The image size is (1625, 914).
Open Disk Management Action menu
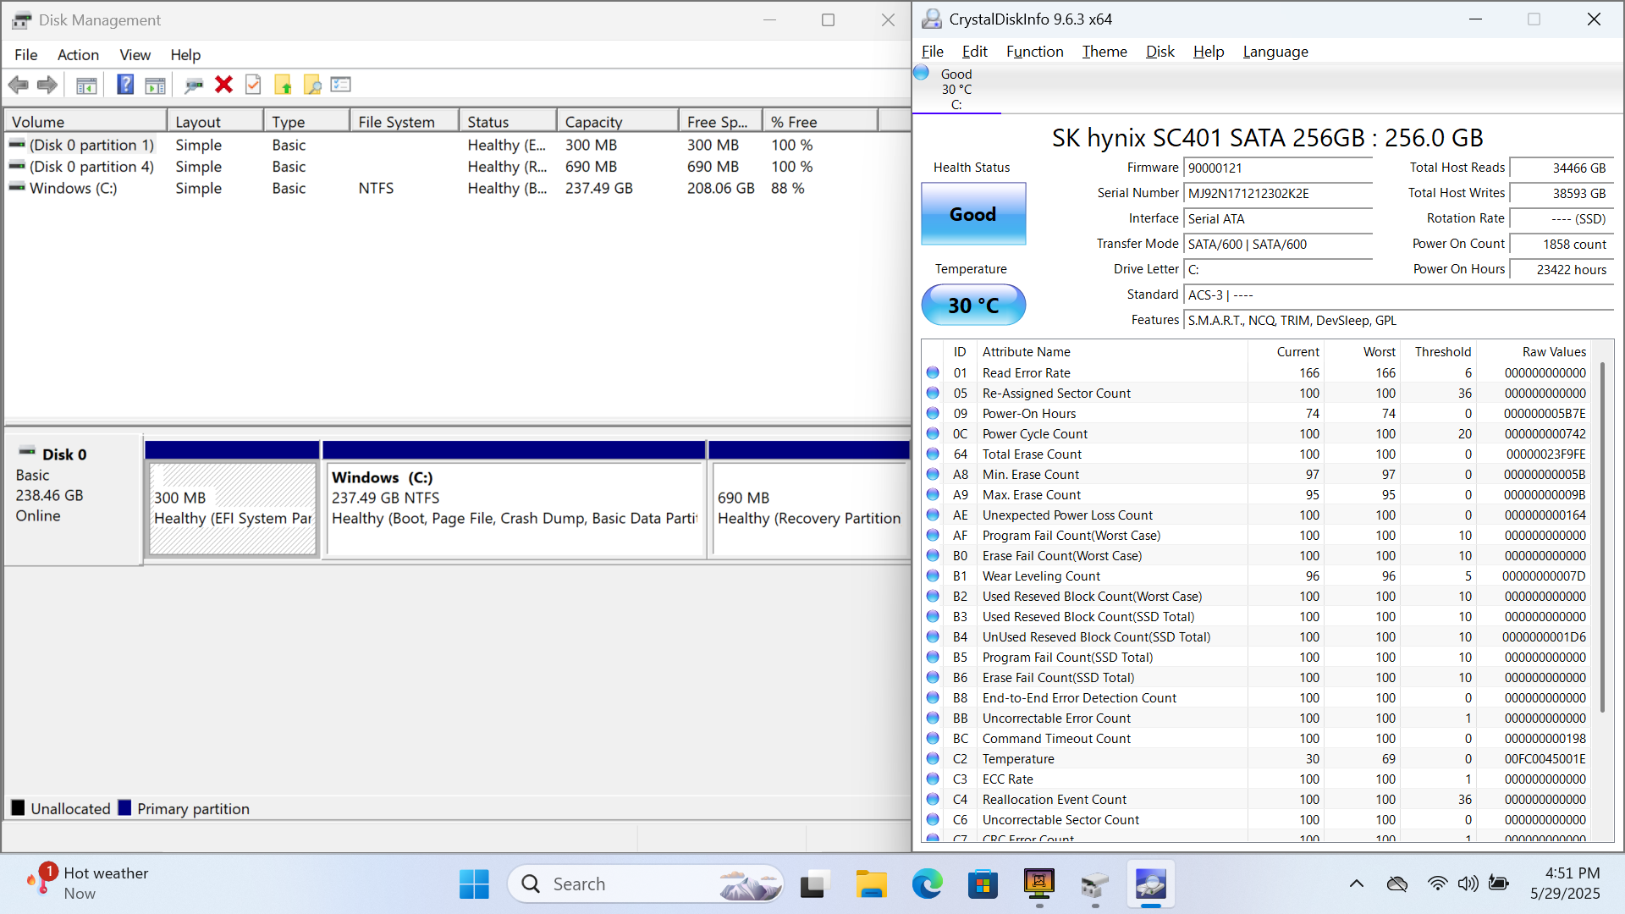(x=78, y=54)
